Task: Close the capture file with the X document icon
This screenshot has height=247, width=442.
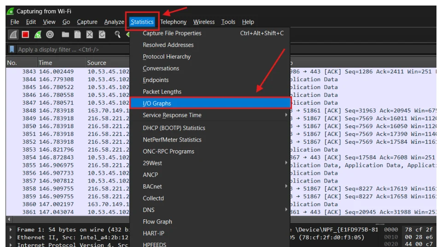Action: coord(90,35)
